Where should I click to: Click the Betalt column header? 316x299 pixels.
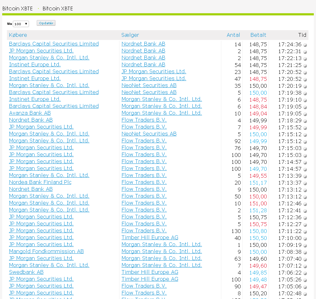tap(258, 35)
